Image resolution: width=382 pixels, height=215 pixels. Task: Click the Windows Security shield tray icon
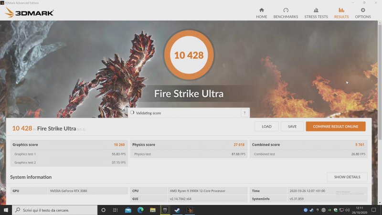tap(336, 210)
